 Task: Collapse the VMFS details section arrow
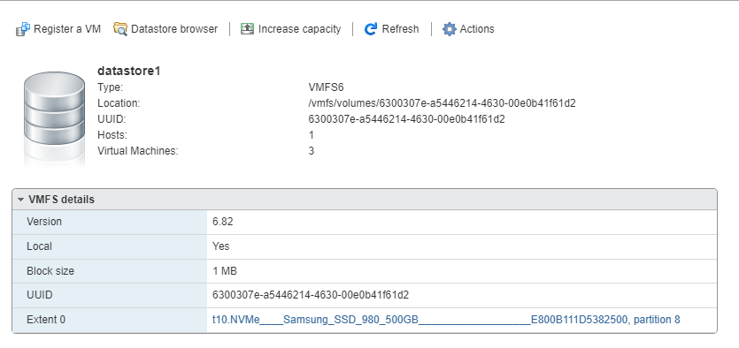click(20, 200)
